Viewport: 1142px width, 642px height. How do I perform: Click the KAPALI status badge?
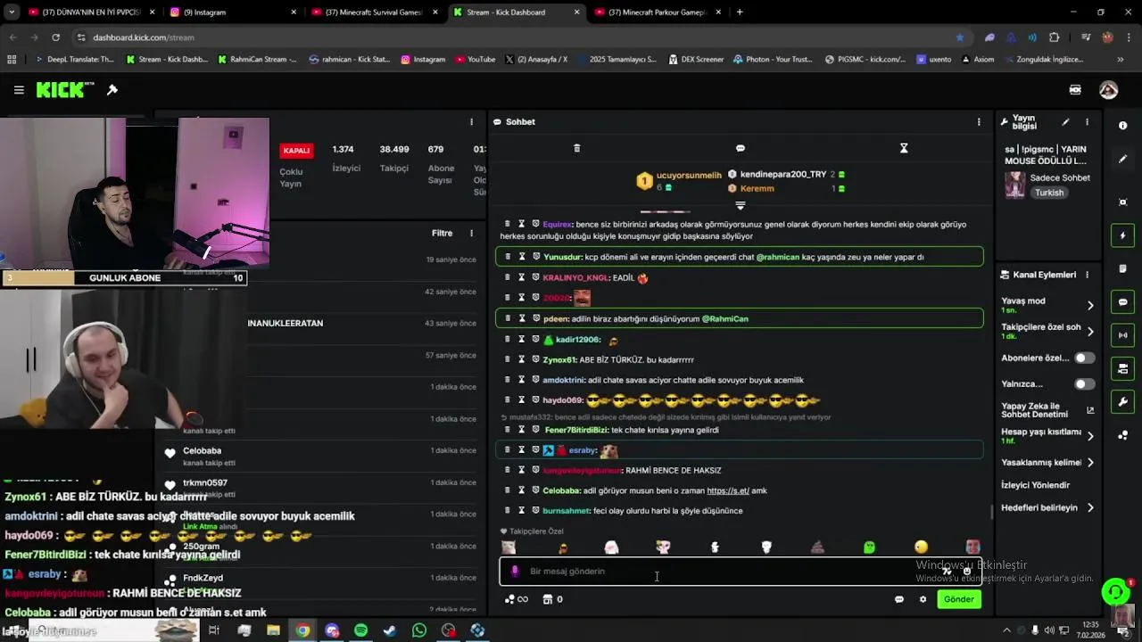(x=296, y=151)
